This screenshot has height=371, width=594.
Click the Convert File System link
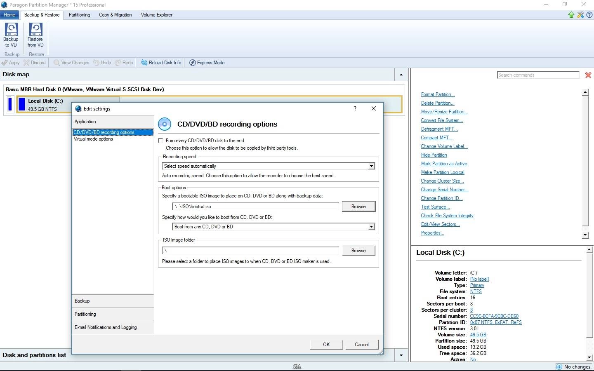442,120
